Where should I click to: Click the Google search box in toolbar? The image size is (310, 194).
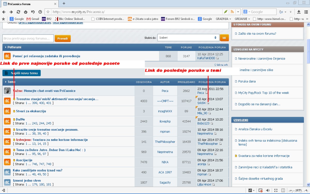[x=259, y=12]
